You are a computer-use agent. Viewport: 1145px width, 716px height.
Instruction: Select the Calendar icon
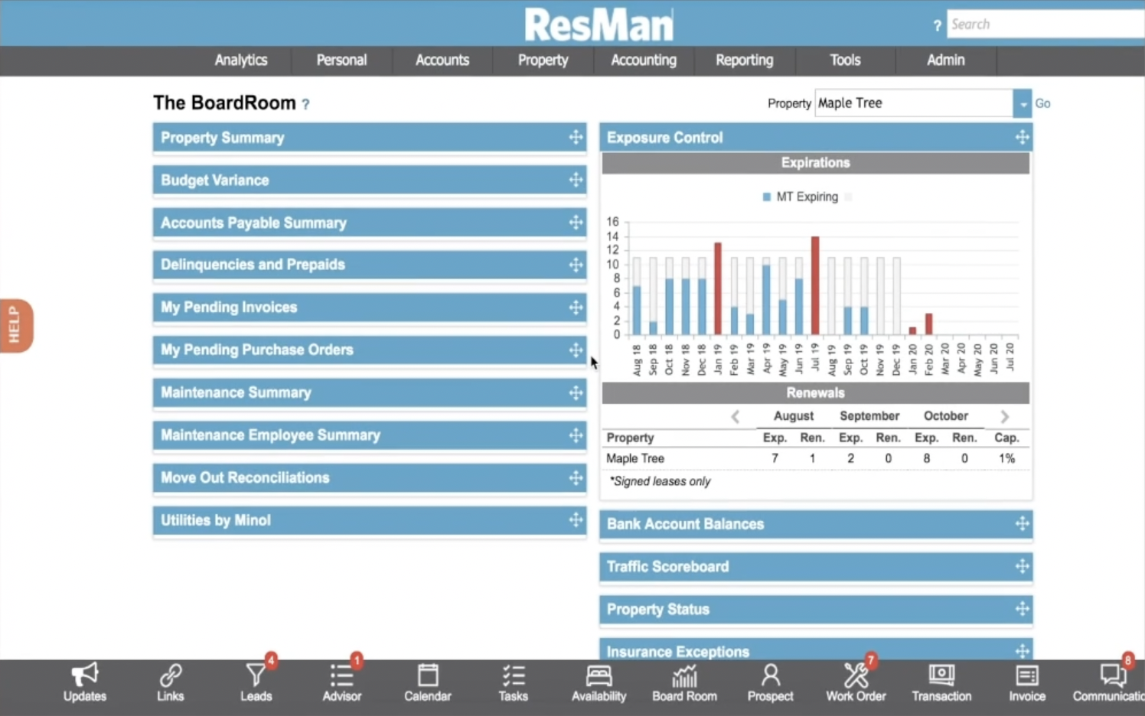pos(427,676)
